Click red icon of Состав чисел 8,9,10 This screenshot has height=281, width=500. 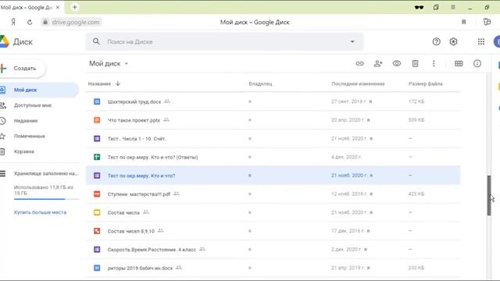[97, 231]
